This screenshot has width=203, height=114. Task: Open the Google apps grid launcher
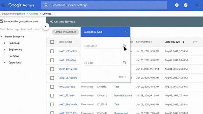coord(199,5)
